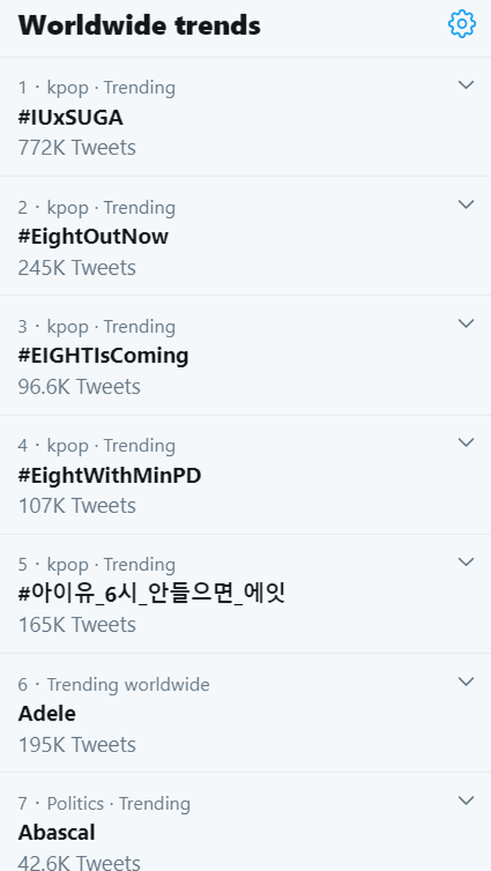Open the trends settings gear icon

point(462,24)
